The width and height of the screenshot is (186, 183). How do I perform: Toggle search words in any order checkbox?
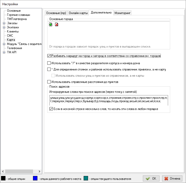[51, 109]
